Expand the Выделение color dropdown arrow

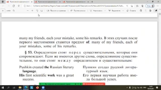point(123,10)
